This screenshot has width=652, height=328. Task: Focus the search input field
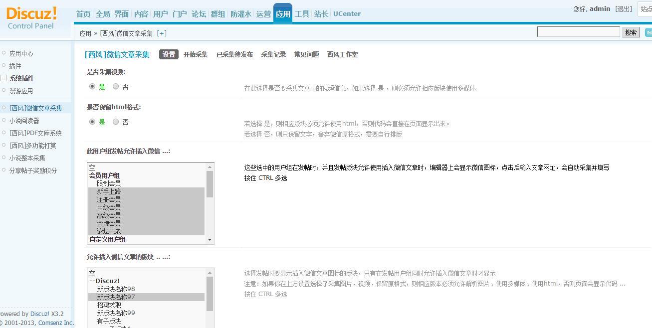(x=578, y=32)
